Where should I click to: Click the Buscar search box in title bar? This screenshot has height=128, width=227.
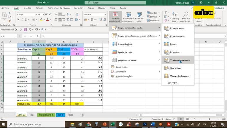[x=115, y=2]
